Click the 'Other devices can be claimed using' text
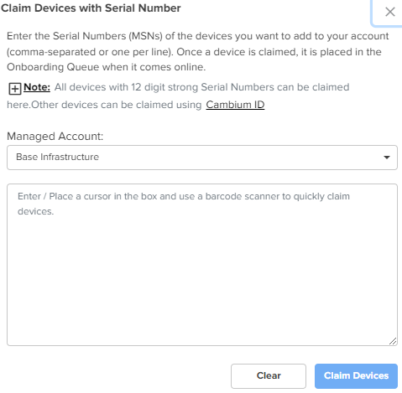Viewport: 402px width, 393px height. click(x=117, y=105)
